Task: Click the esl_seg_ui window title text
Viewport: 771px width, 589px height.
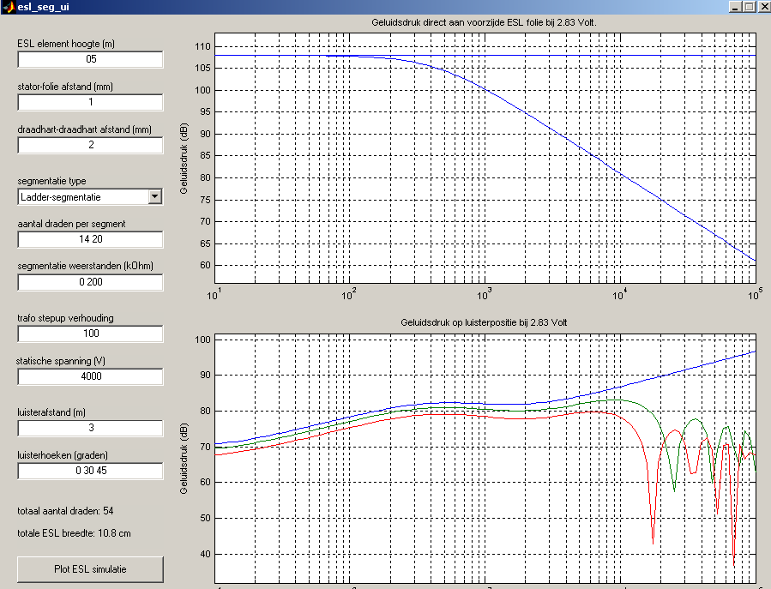Action: tap(43, 7)
